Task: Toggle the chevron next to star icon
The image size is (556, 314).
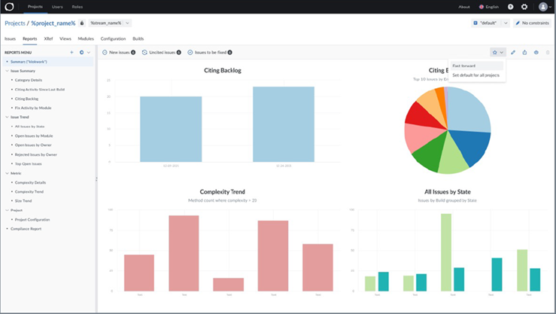Action: 502,53
